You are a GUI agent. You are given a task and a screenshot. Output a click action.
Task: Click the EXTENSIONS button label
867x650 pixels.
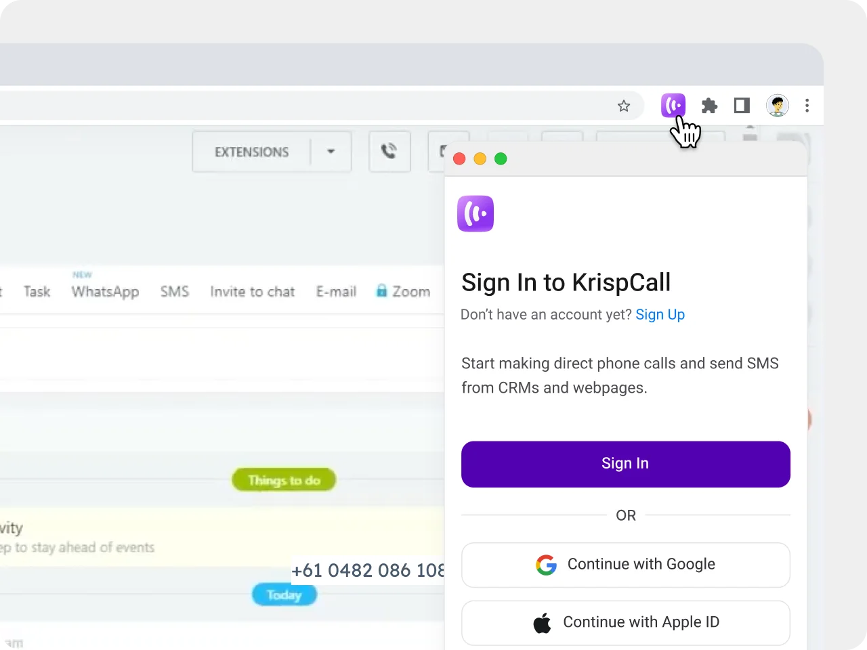252,152
